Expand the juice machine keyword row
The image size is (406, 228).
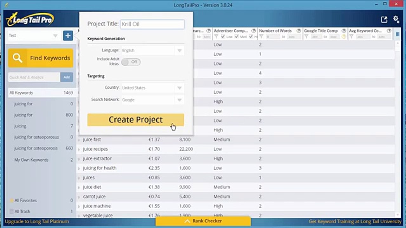click(x=79, y=206)
